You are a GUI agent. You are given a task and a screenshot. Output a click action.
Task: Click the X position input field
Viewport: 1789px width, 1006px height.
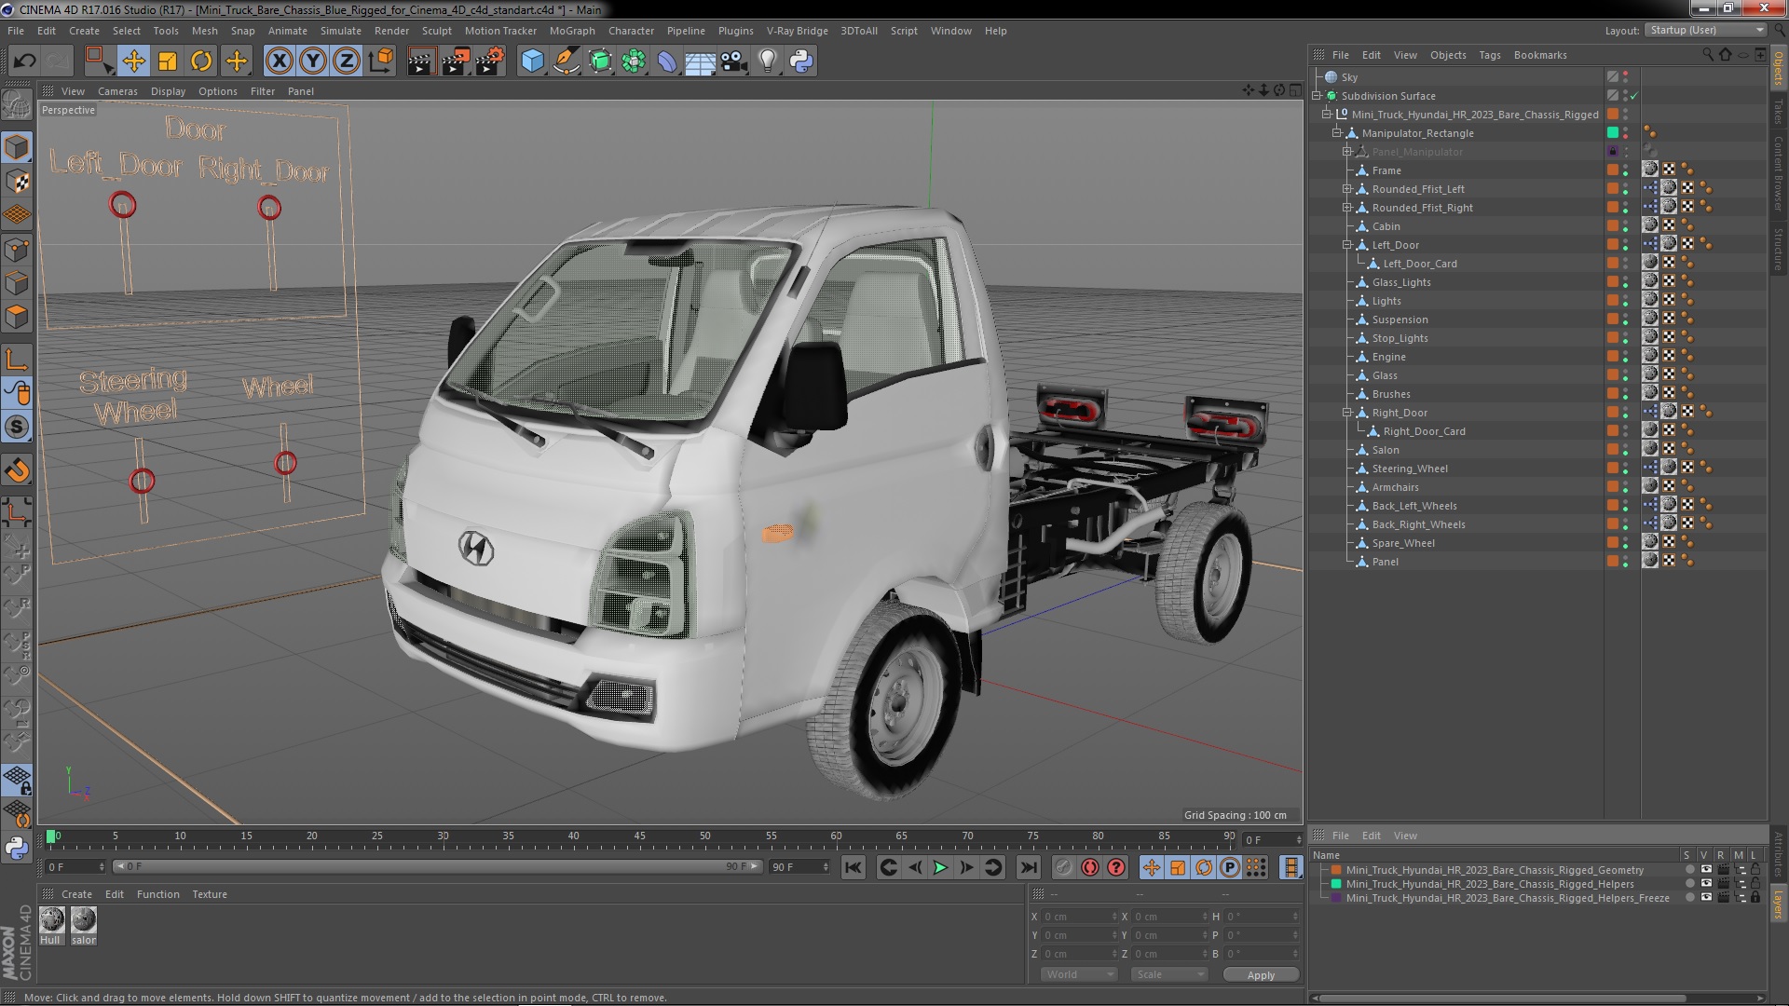[x=1077, y=917]
